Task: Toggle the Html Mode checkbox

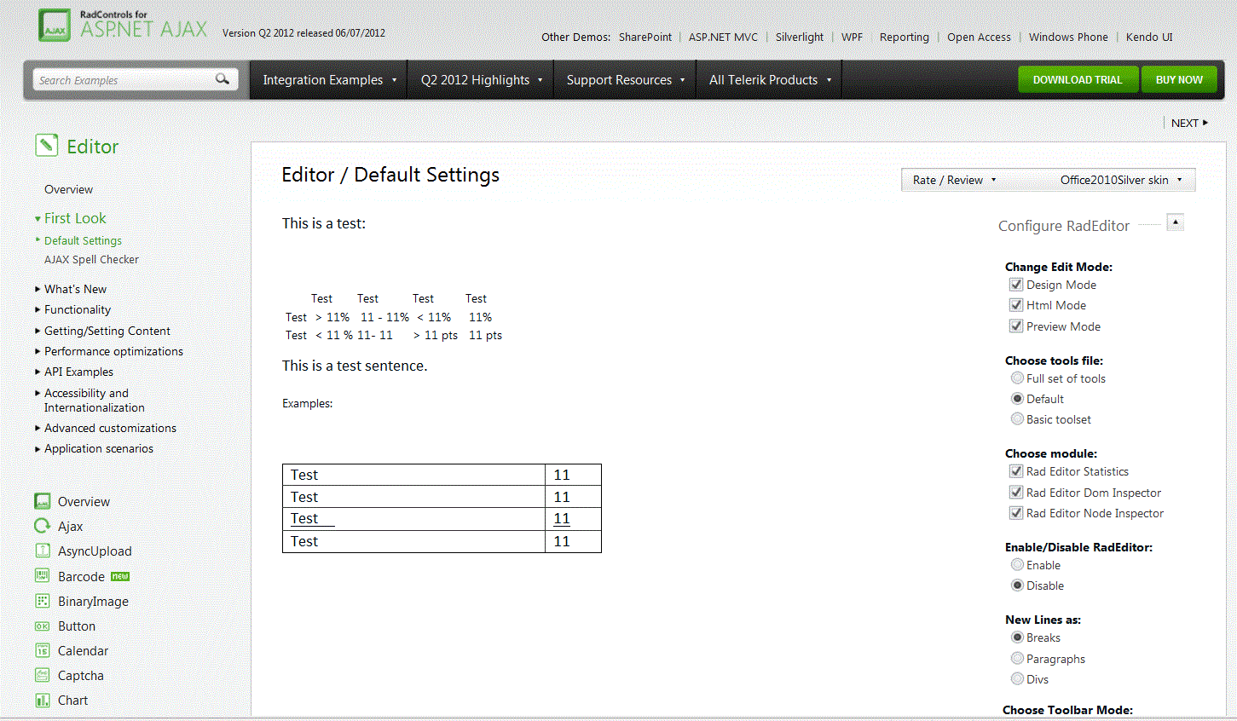Action: tap(1016, 305)
